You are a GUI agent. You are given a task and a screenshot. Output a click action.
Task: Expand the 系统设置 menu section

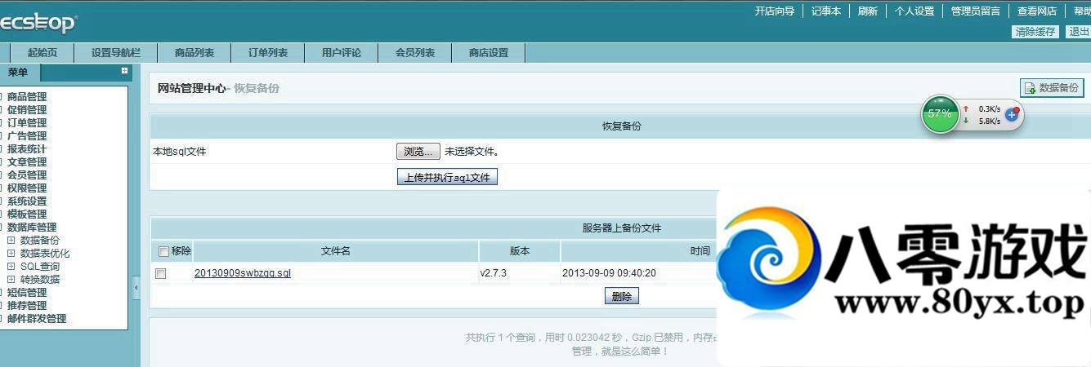click(27, 201)
